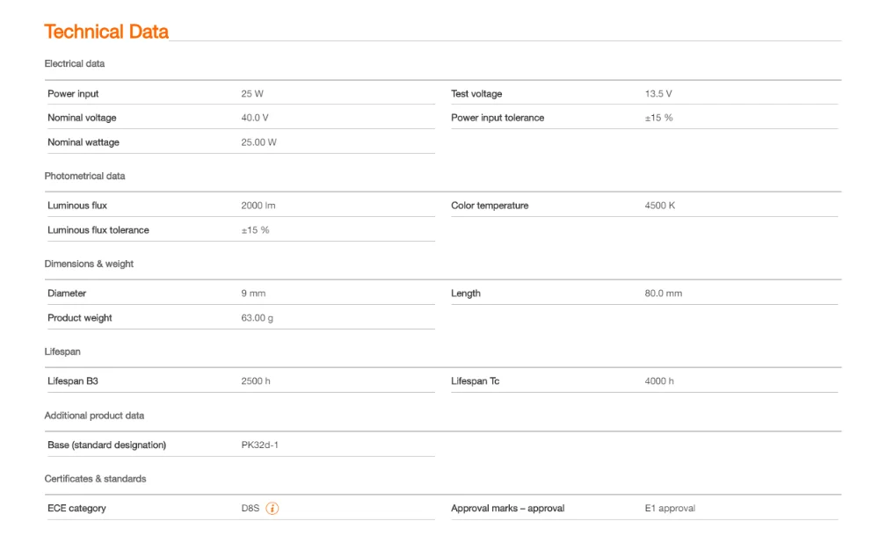
Task: Click the Lifespan section heading
Action: (x=62, y=351)
